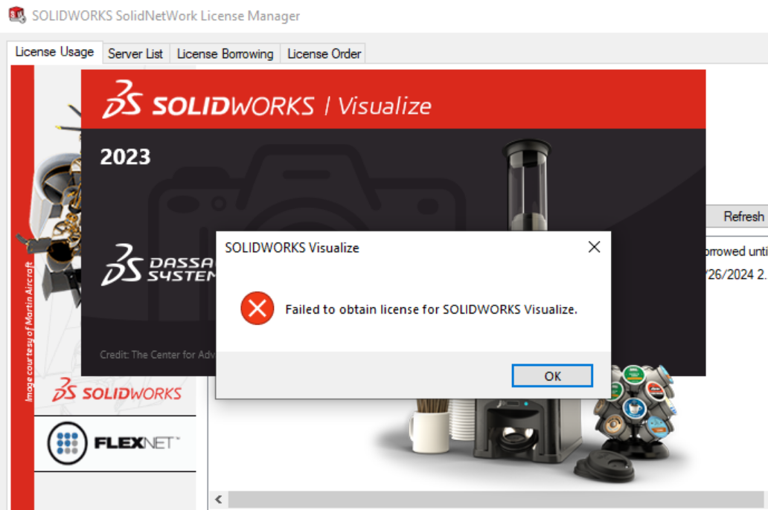
Task: Open the License Borrowing tab
Action: click(225, 54)
